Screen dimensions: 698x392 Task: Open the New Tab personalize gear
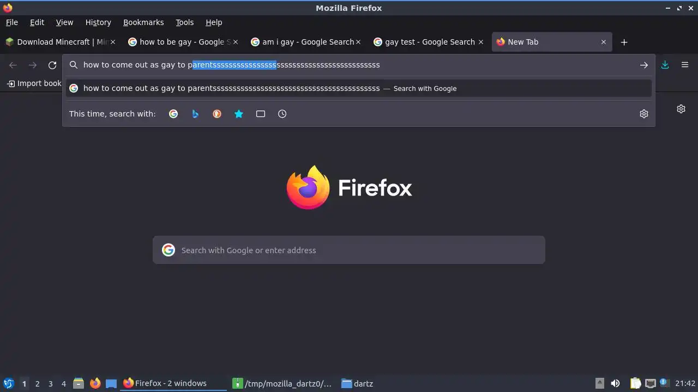pyautogui.click(x=681, y=109)
